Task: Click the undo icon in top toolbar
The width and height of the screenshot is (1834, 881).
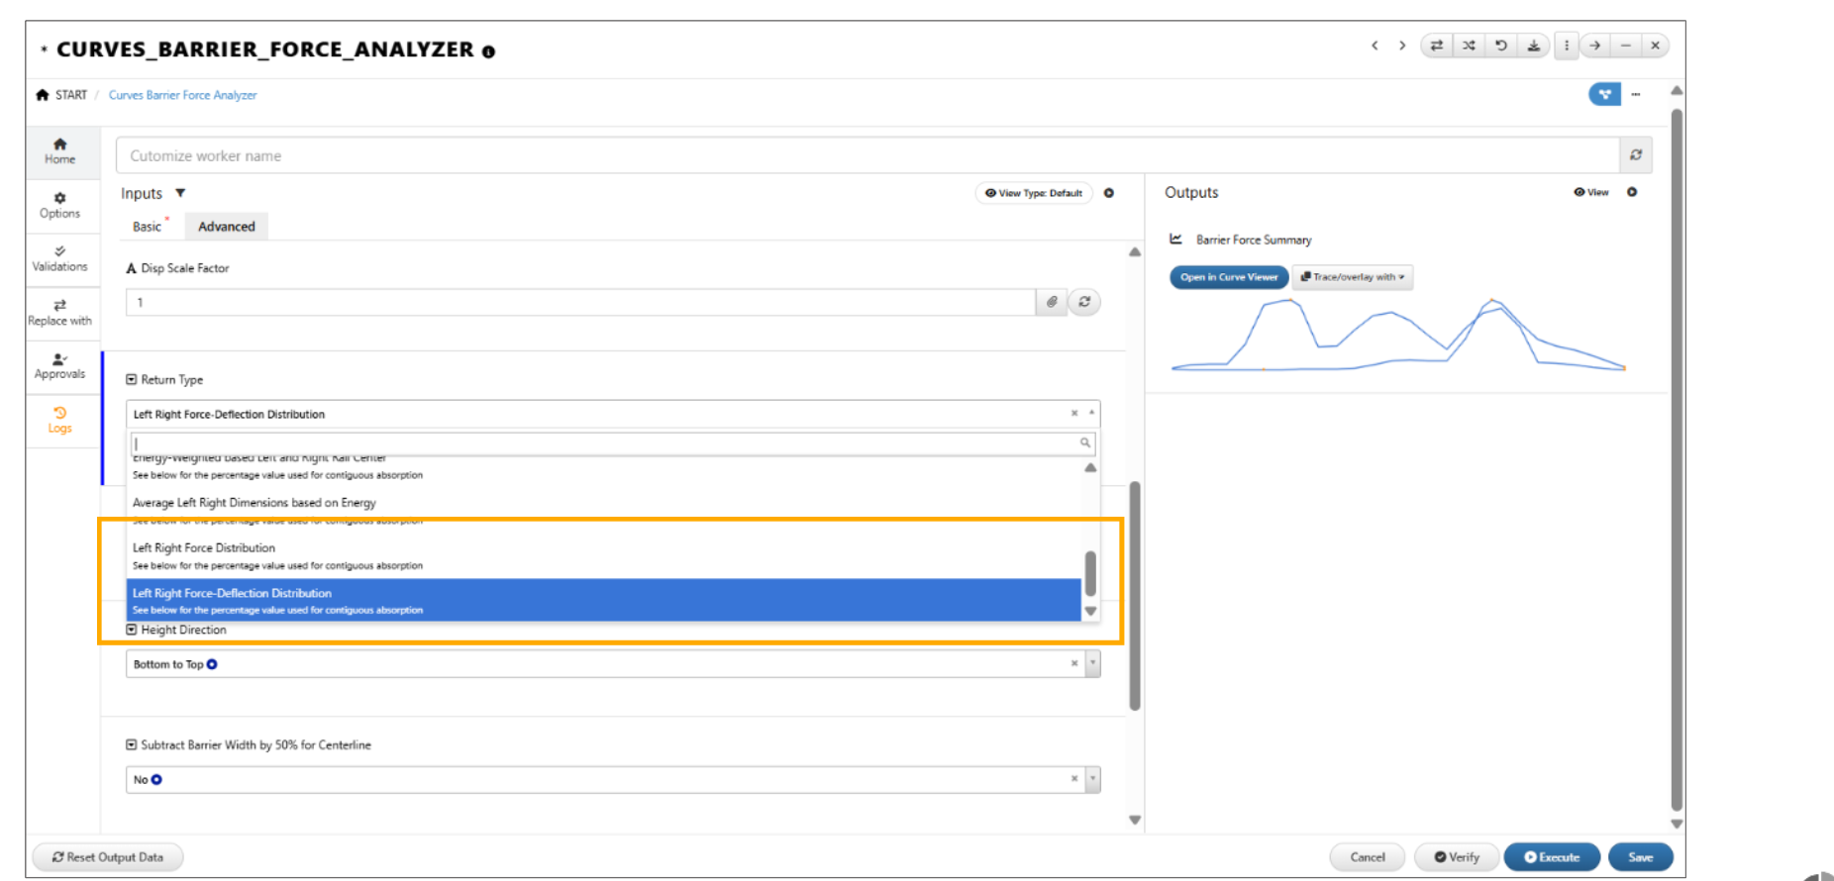Action: click(1501, 46)
